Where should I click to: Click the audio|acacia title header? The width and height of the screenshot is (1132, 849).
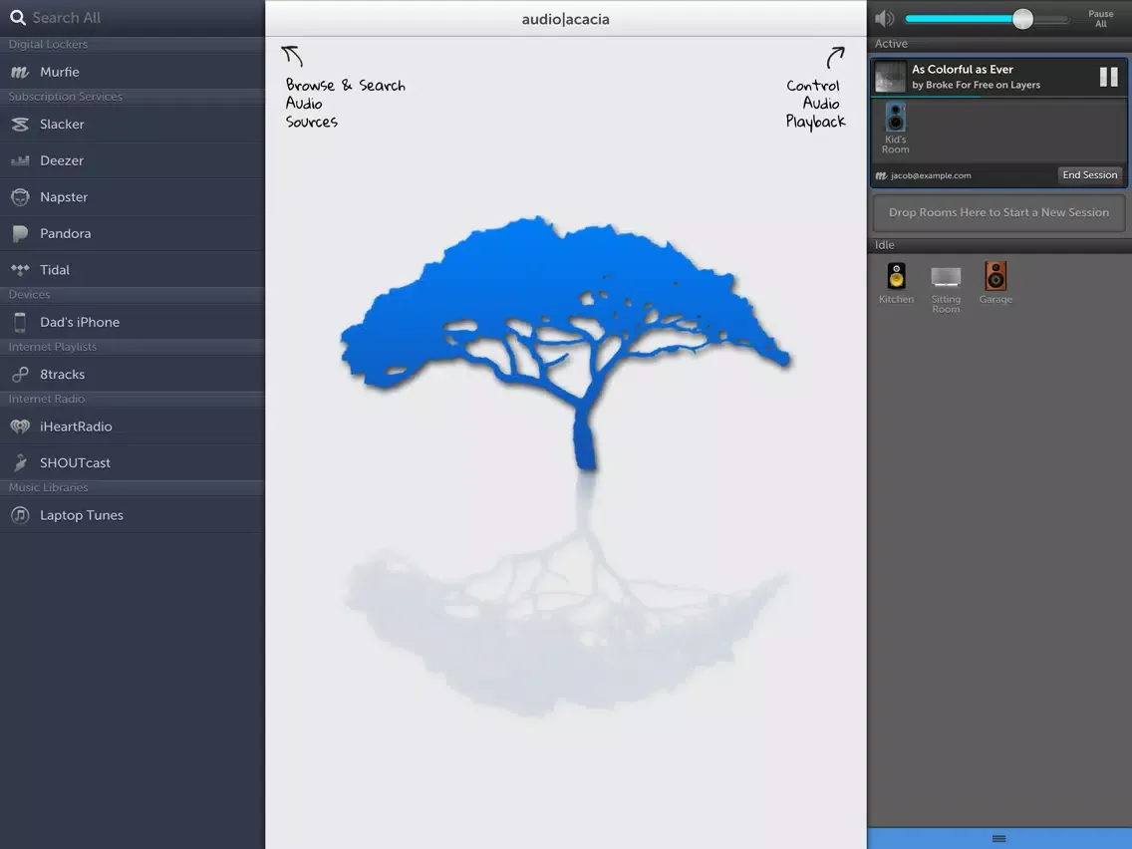pos(565,20)
